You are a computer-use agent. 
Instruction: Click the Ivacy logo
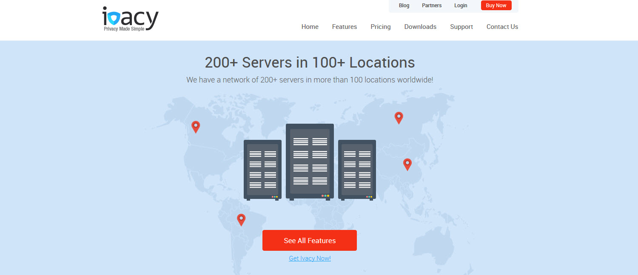[x=130, y=20]
